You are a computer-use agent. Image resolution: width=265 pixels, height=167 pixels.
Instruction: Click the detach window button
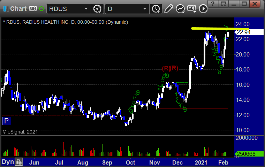click(224, 4)
